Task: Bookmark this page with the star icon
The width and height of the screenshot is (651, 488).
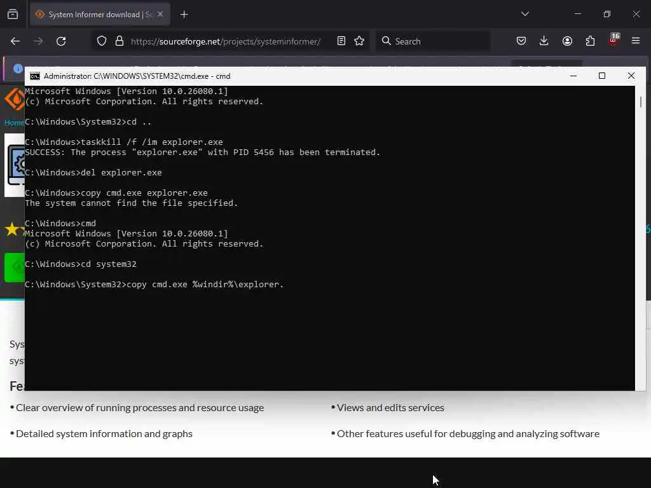Action: point(360,41)
